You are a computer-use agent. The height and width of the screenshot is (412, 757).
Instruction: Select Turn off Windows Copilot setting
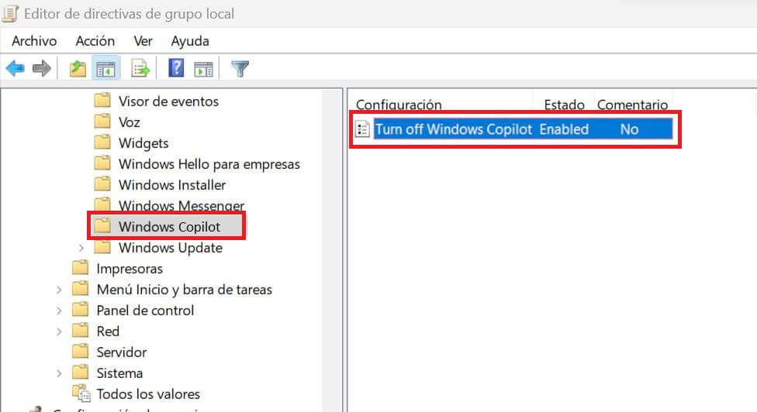click(453, 129)
